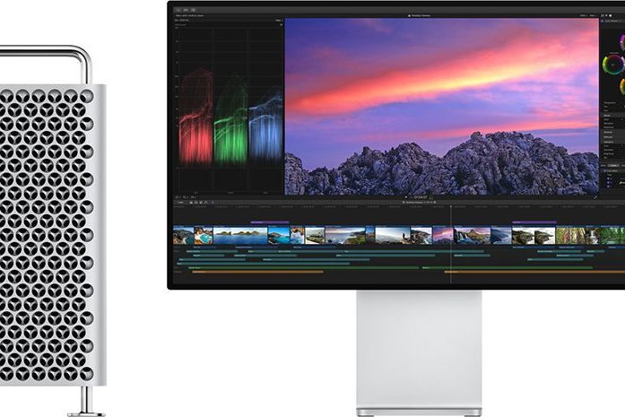
Task: Click the scope settings icon above waveform
Action: [280, 26]
